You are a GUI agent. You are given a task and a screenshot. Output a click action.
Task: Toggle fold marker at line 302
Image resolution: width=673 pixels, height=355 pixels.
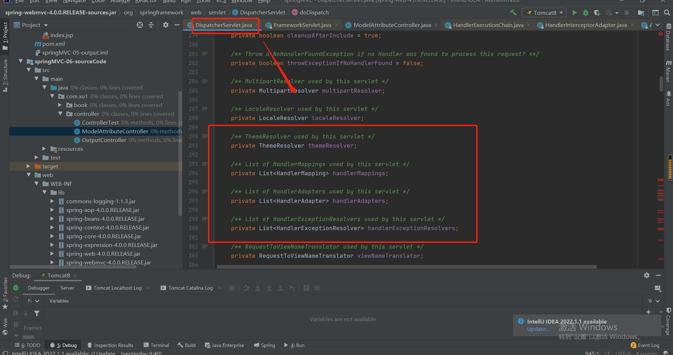pos(205,247)
